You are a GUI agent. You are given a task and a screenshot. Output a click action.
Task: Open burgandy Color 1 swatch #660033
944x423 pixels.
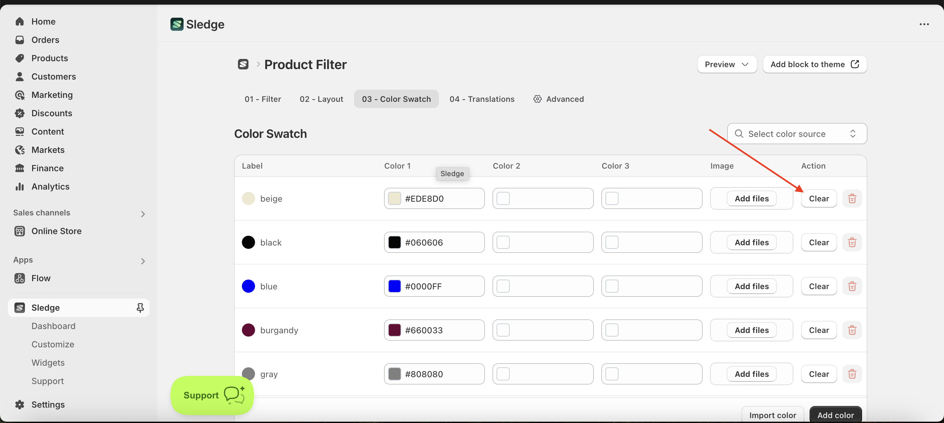[394, 330]
